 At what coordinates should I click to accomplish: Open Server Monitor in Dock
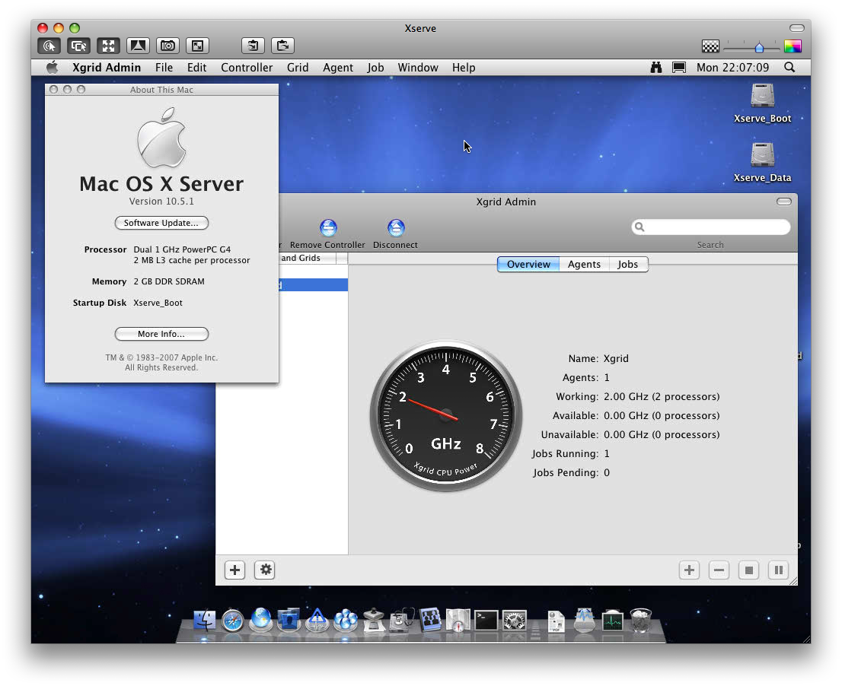[x=317, y=621]
